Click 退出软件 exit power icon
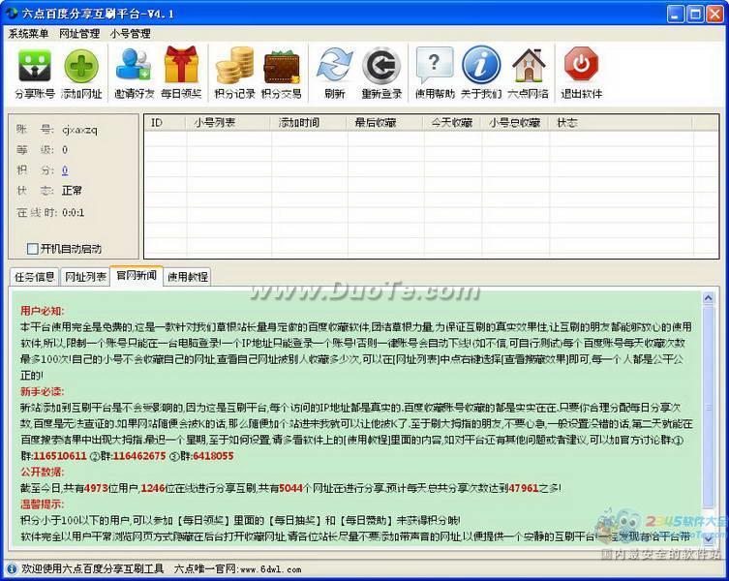The width and height of the screenshot is (729, 581). tap(581, 73)
